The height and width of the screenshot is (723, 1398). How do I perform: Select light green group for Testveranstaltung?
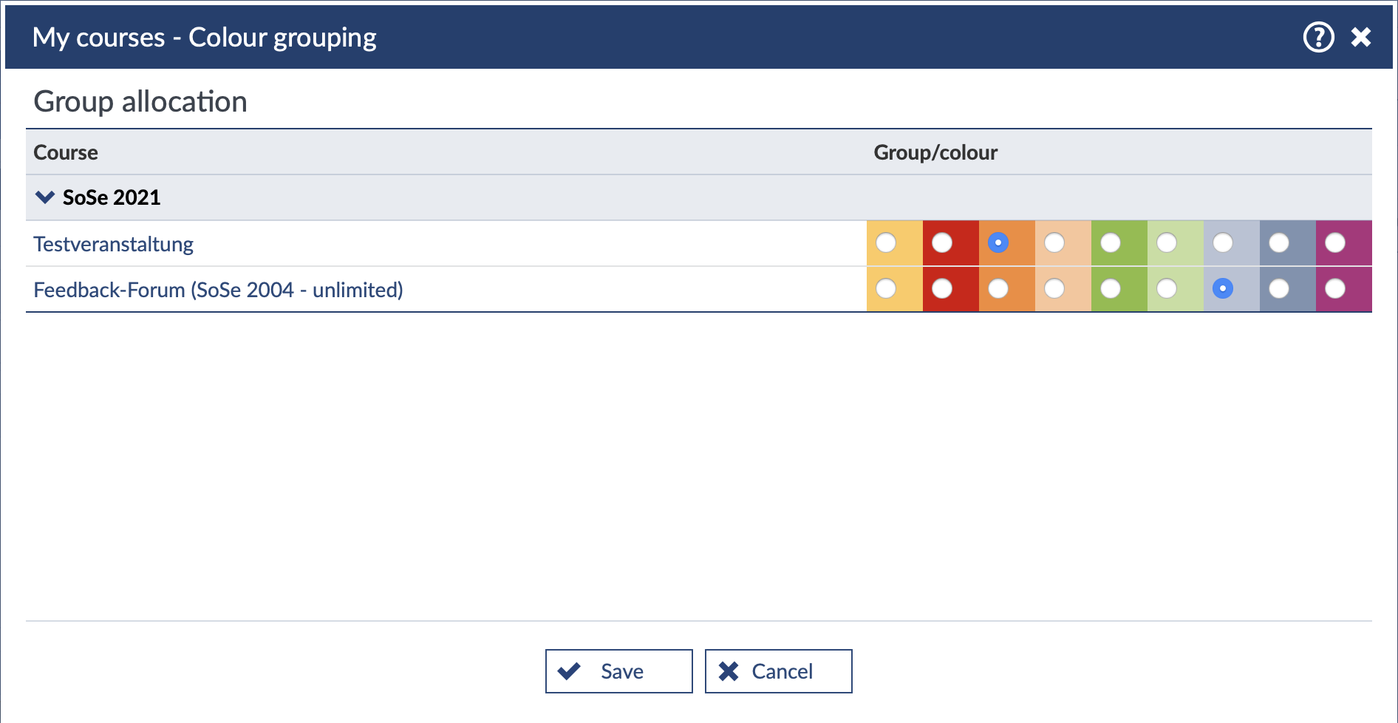pyautogui.click(x=1167, y=242)
